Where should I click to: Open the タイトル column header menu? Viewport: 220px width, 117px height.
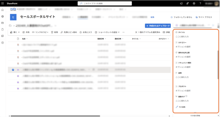(x=136, y=39)
